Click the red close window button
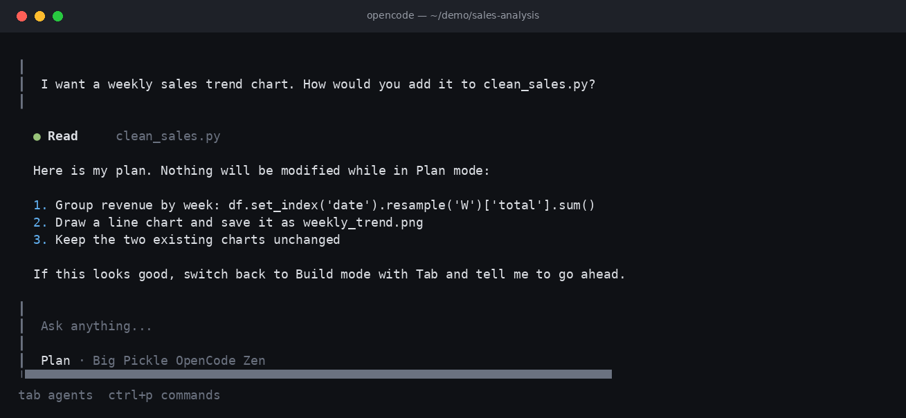 pyautogui.click(x=22, y=16)
